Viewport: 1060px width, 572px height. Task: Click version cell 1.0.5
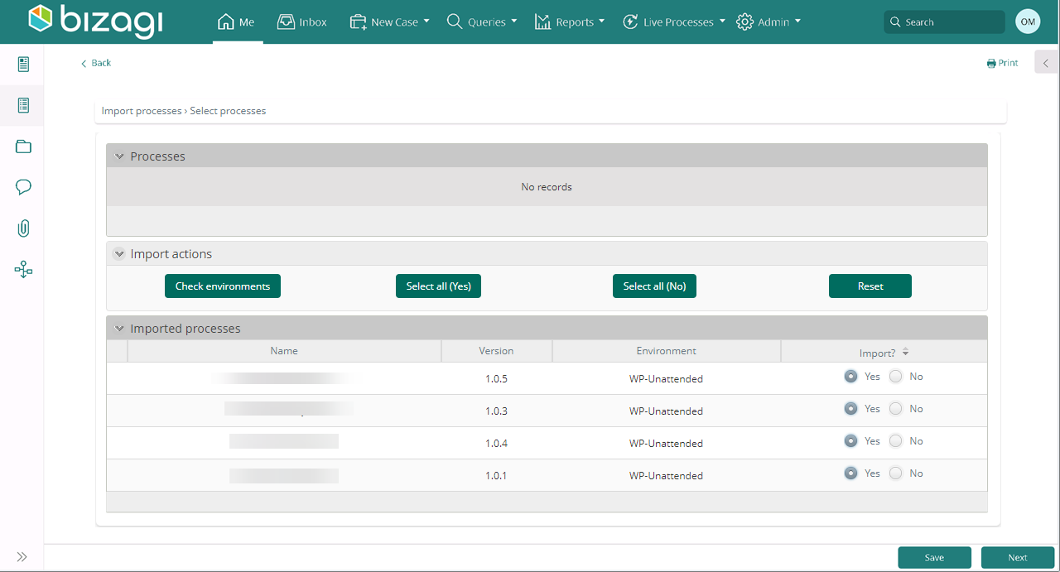496,379
